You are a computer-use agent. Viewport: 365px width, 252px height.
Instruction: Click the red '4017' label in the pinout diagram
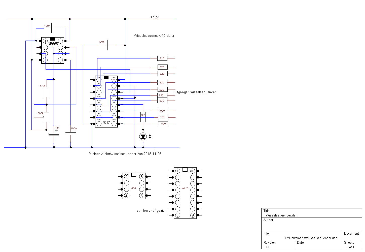click(x=185, y=188)
